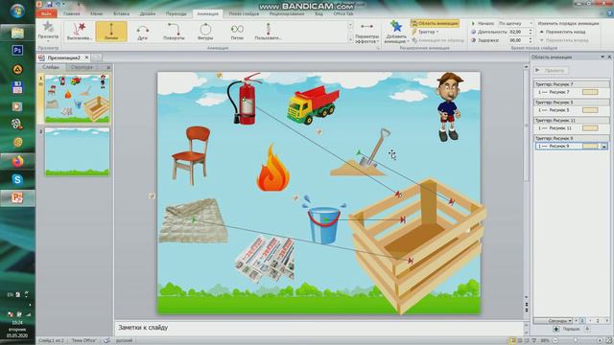Image resolution: width=614 pixels, height=345 pixels.
Task: Select the 'Рисунок 5' animation entry
Action: coord(572,110)
